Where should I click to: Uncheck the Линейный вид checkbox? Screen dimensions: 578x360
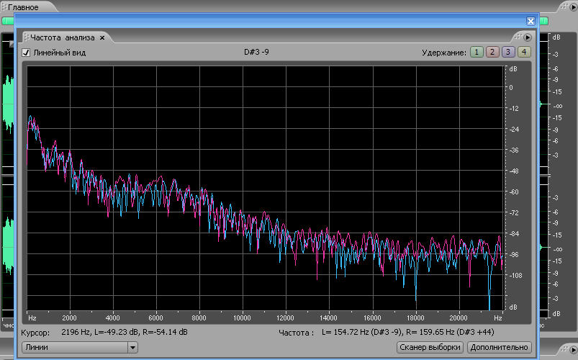pos(26,53)
